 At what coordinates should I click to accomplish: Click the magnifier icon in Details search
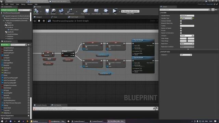[x=209, y=10]
